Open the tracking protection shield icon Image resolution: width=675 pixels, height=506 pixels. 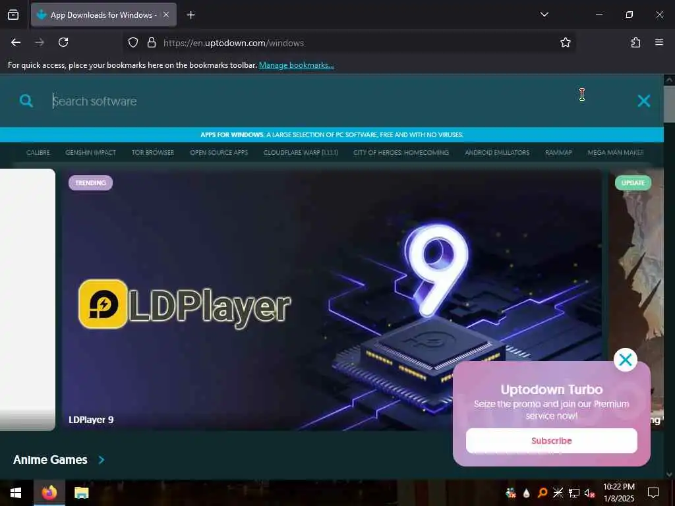coord(133,43)
